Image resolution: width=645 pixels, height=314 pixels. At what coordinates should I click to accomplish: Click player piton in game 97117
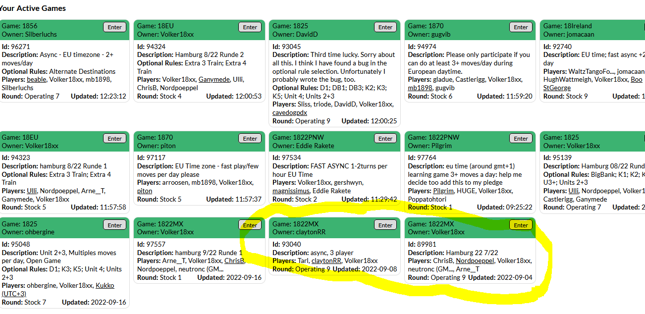click(145, 191)
